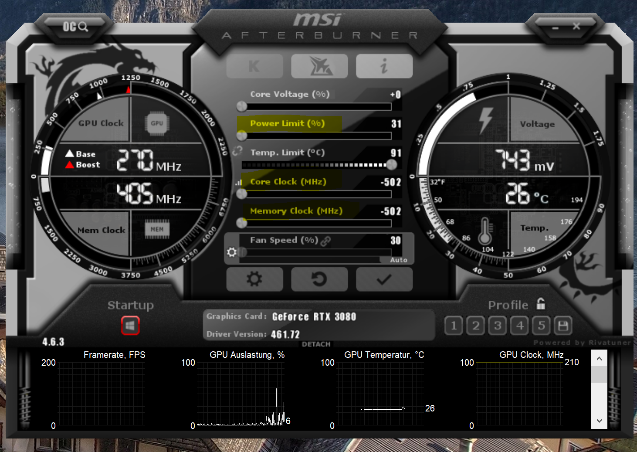Click the Temp. Limit value 91
The width and height of the screenshot is (637, 452).
click(396, 153)
